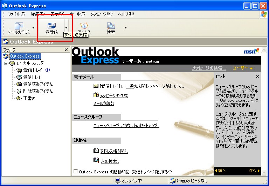269x186 pixels.
Task: Click the 受信トレイ inbox tray icon
Action: [x=19, y=70]
